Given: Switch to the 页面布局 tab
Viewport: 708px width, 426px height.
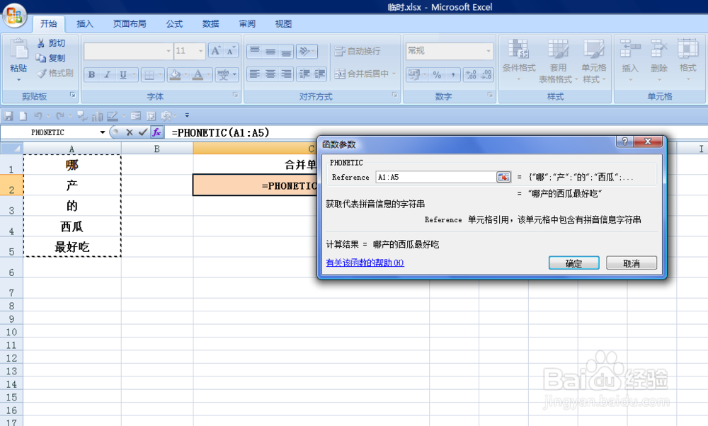Looking at the screenshot, I should [x=130, y=24].
